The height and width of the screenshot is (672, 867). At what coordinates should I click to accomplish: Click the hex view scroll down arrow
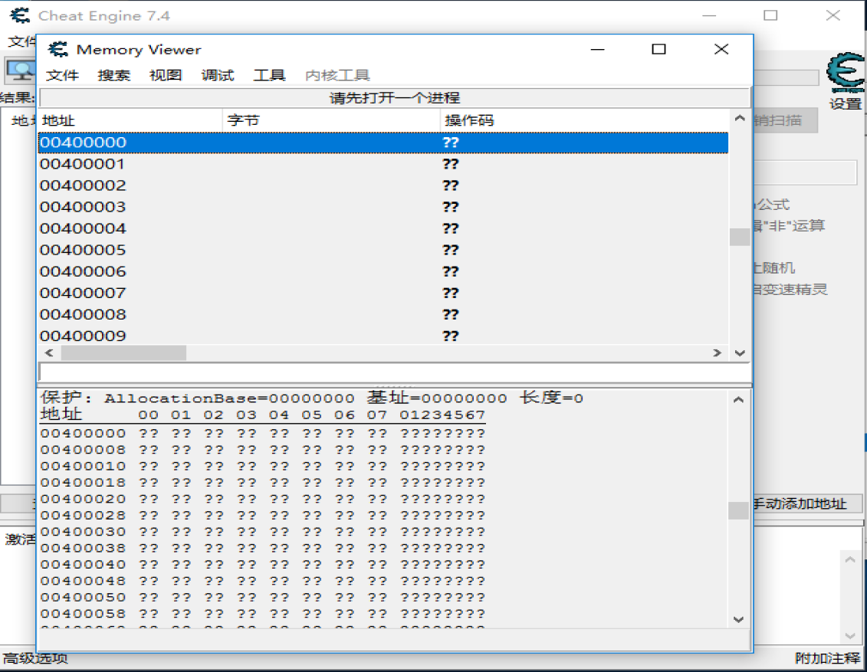[739, 619]
